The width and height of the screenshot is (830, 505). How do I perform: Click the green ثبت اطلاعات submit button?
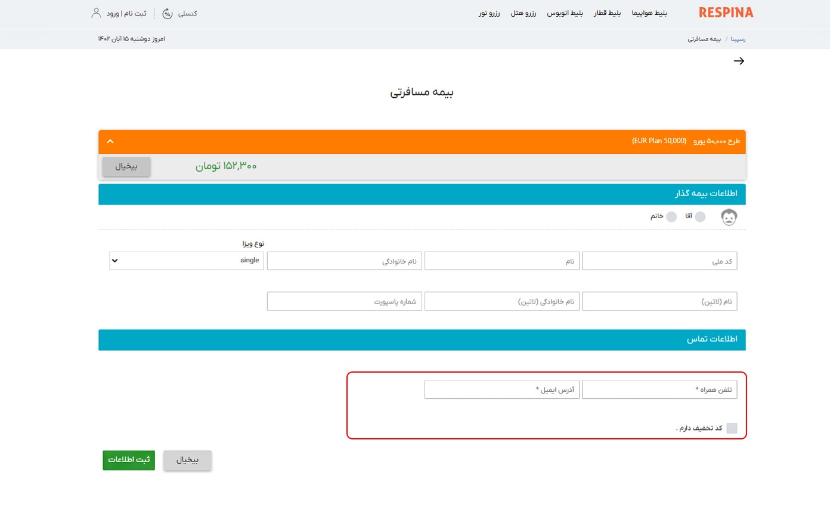click(x=128, y=460)
